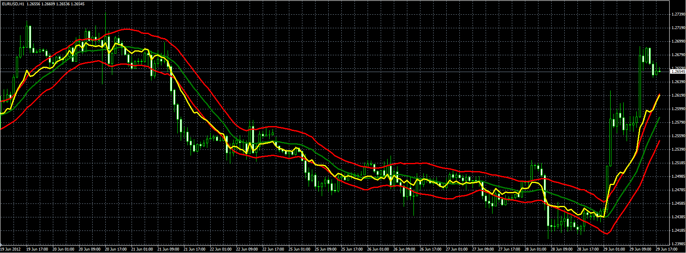The image size is (686, 253).
Task: Click the 1.25390 price axis label
Action: pos(679,149)
